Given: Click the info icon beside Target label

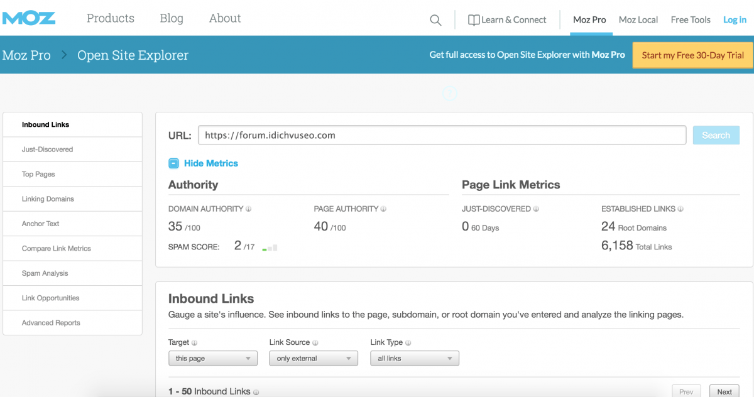Looking at the screenshot, I should click(194, 343).
